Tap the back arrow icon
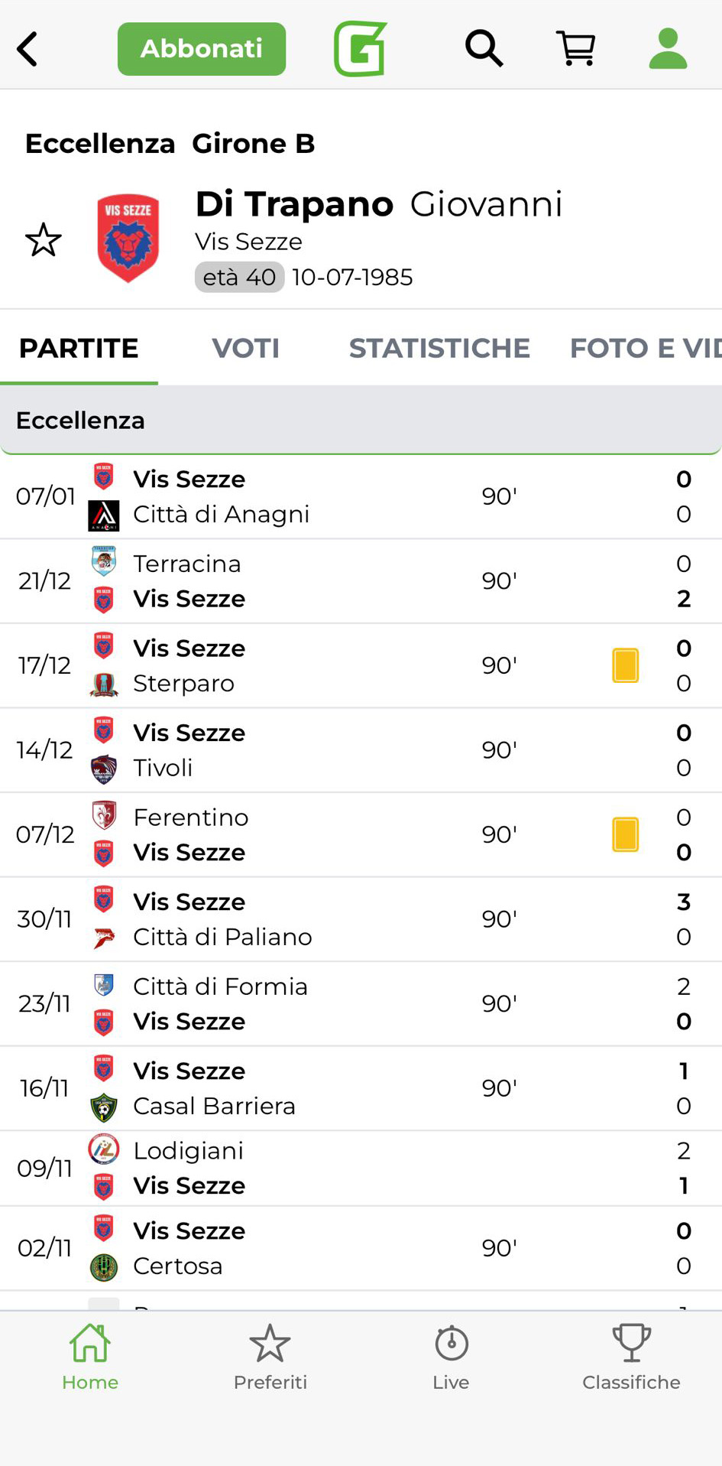This screenshot has height=1466, width=722. tap(28, 49)
